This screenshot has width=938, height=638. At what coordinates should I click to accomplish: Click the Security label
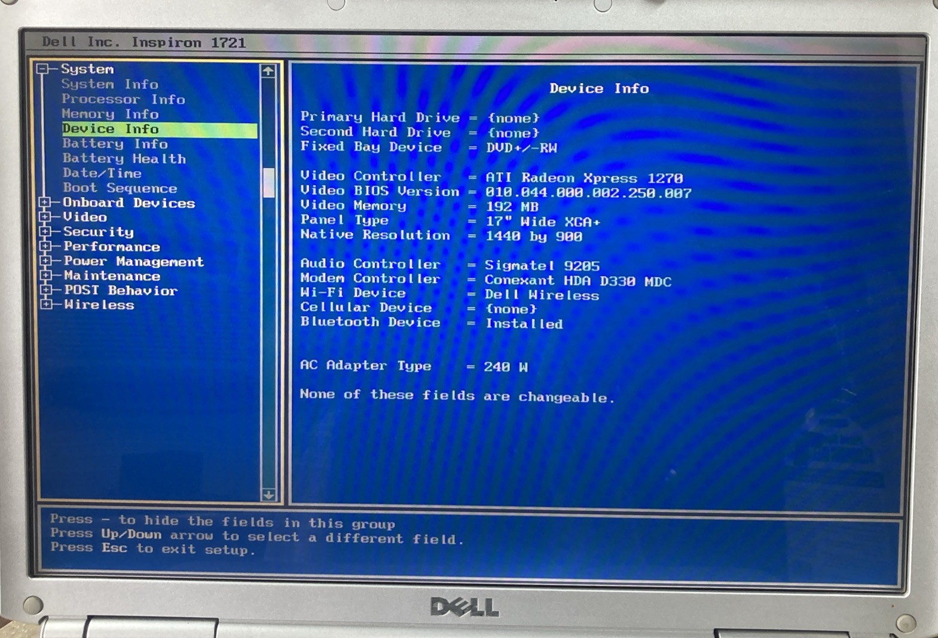coord(99,232)
